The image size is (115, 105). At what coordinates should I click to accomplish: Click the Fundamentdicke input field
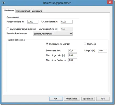(x=33, y=22)
